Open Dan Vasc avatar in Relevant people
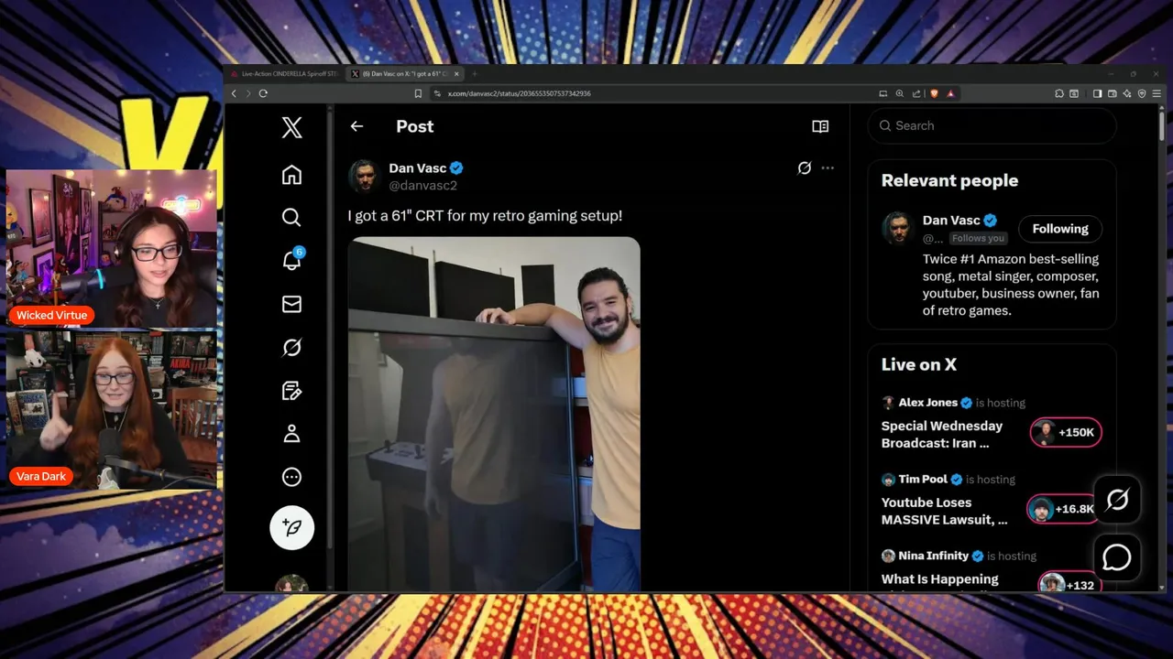The image size is (1173, 659). pyautogui.click(x=897, y=228)
